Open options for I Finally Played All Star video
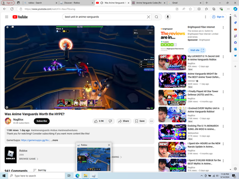 [x=223, y=92]
